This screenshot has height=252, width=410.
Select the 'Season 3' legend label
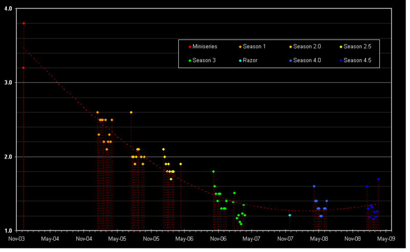pos(204,61)
